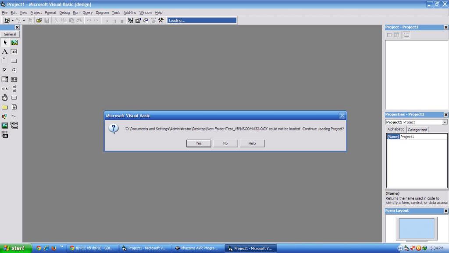Click Yes to continue loading project
This screenshot has width=449, height=253.
199,143
